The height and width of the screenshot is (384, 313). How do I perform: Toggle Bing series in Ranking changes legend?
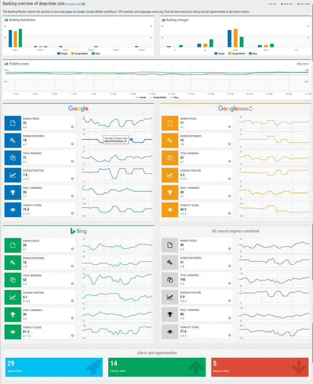click(253, 53)
